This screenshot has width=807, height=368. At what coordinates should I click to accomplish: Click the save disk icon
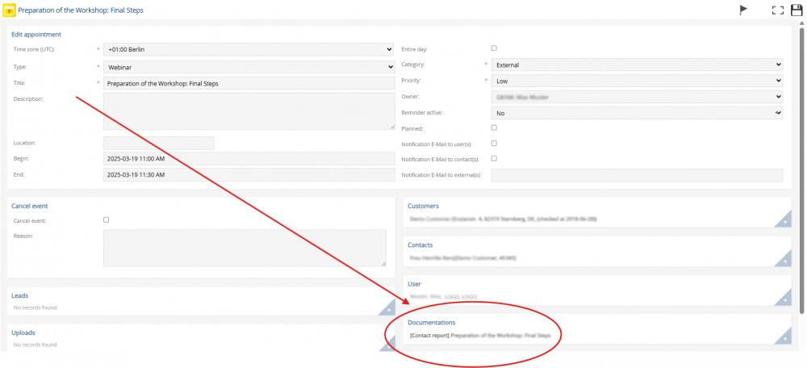pos(797,10)
